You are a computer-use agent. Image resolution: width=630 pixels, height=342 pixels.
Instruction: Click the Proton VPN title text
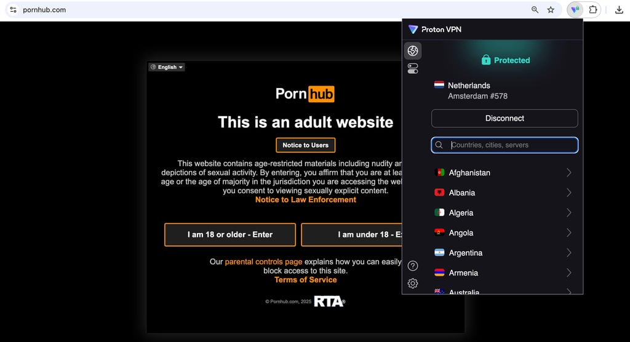tap(441, 30)
